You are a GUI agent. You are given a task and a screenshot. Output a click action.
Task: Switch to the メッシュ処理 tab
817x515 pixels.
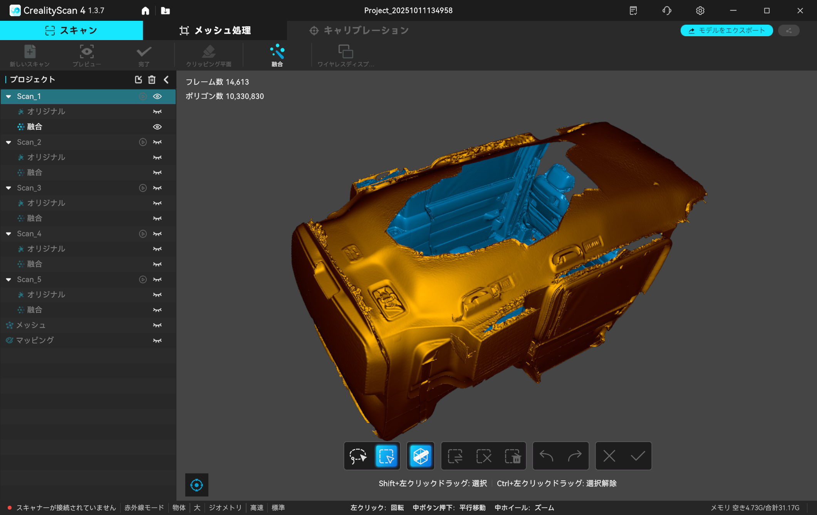(x=215, y=30)
